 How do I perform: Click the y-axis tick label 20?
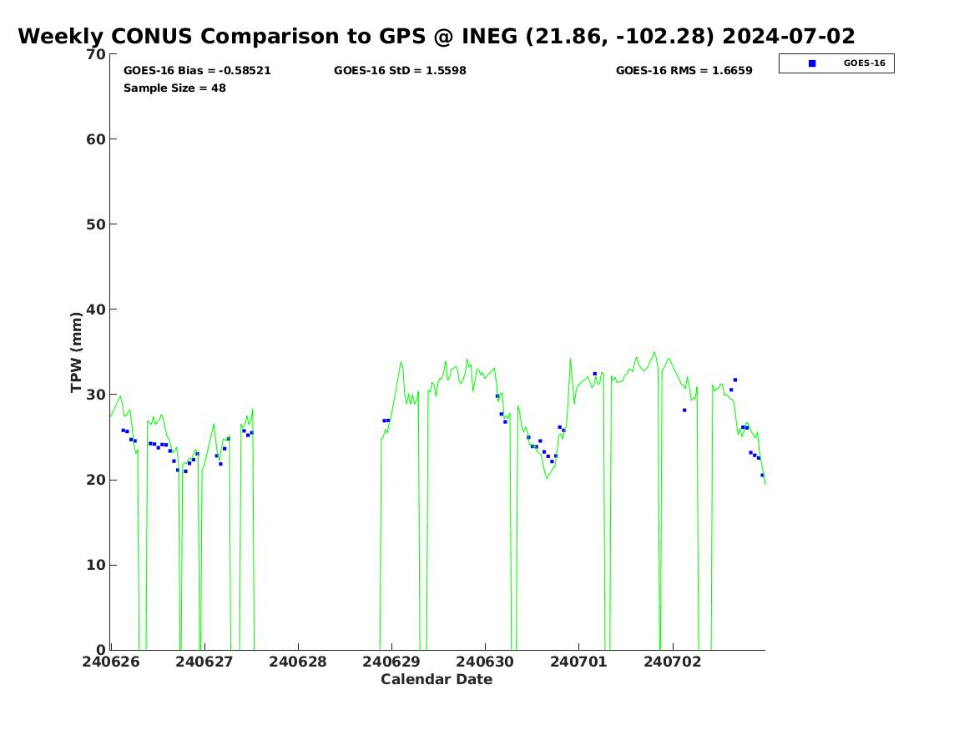point(96,480)
